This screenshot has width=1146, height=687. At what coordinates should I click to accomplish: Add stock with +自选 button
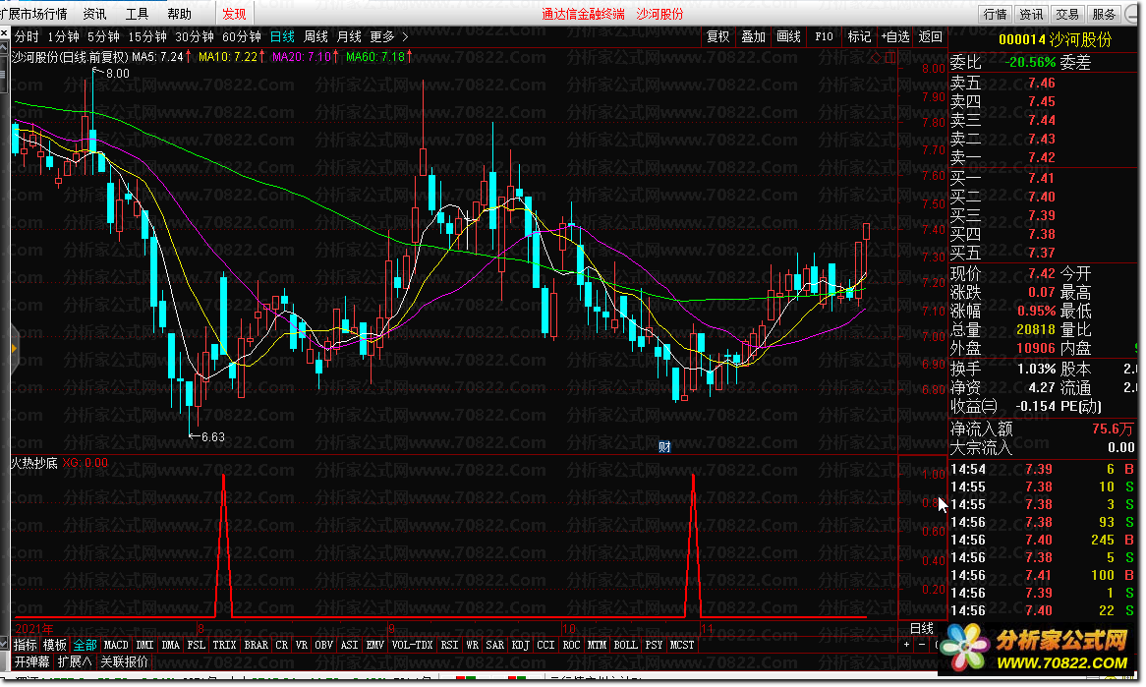[894, 36]
